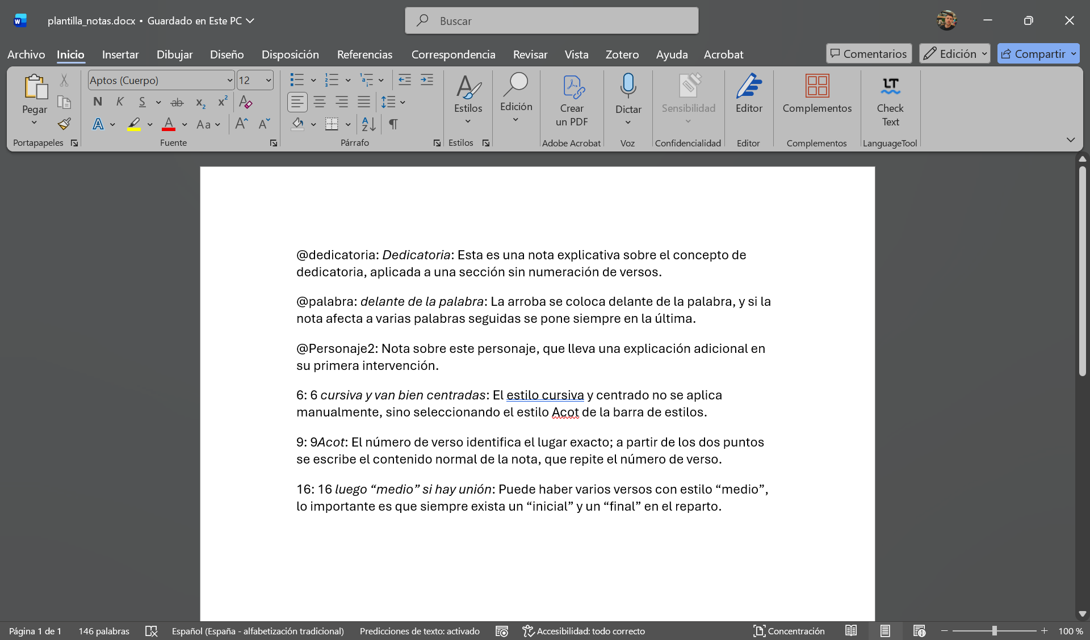
Task: Center align the paragraph
Action: pyautogui.click(x=319, y=102)
